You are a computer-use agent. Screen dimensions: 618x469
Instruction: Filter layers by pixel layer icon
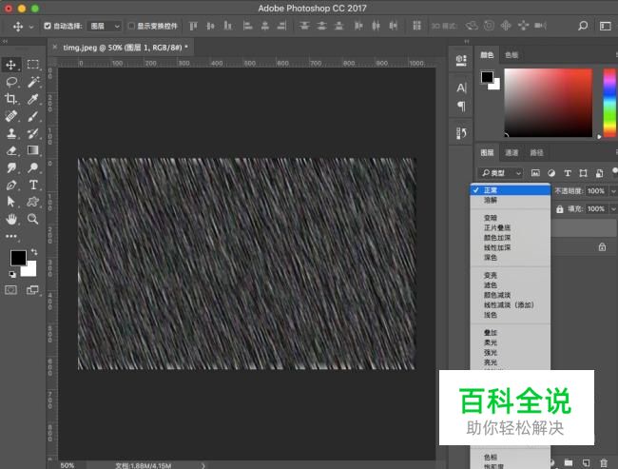click(535, 173)
